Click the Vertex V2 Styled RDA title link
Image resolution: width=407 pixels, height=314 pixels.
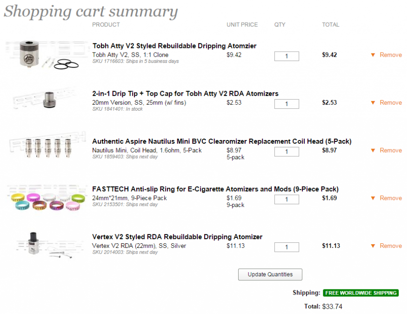[177, 237]
